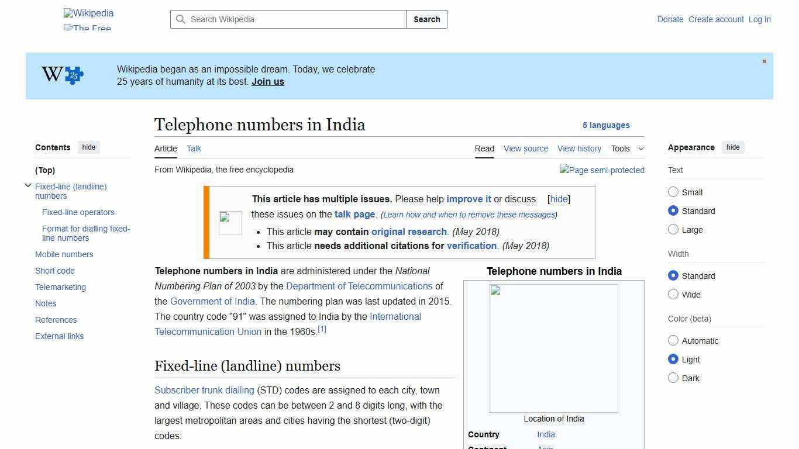Open the View history tab
Screen dimensions: 799x449
click(579, 148)
